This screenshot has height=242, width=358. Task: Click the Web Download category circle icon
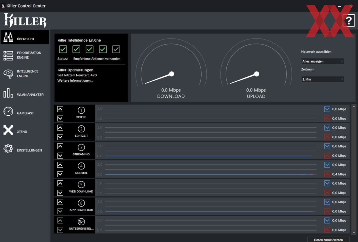pyautogui.click(x=81, y=184)
